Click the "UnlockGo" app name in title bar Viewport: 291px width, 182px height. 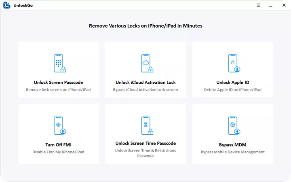pos(23,5)
